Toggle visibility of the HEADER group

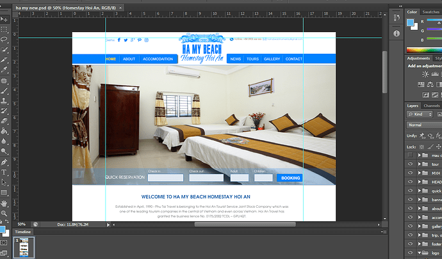(x=410, y=182)
